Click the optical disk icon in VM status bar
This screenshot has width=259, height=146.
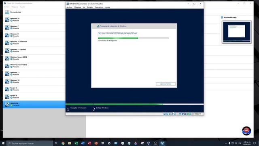click(x=167, y=114)
